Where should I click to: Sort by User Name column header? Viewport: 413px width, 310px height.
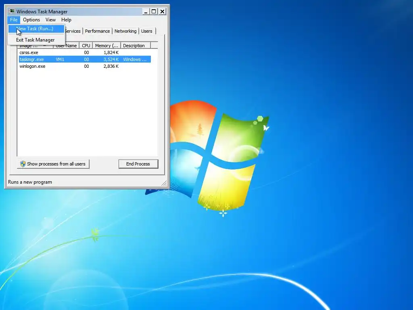click(67, 46)
